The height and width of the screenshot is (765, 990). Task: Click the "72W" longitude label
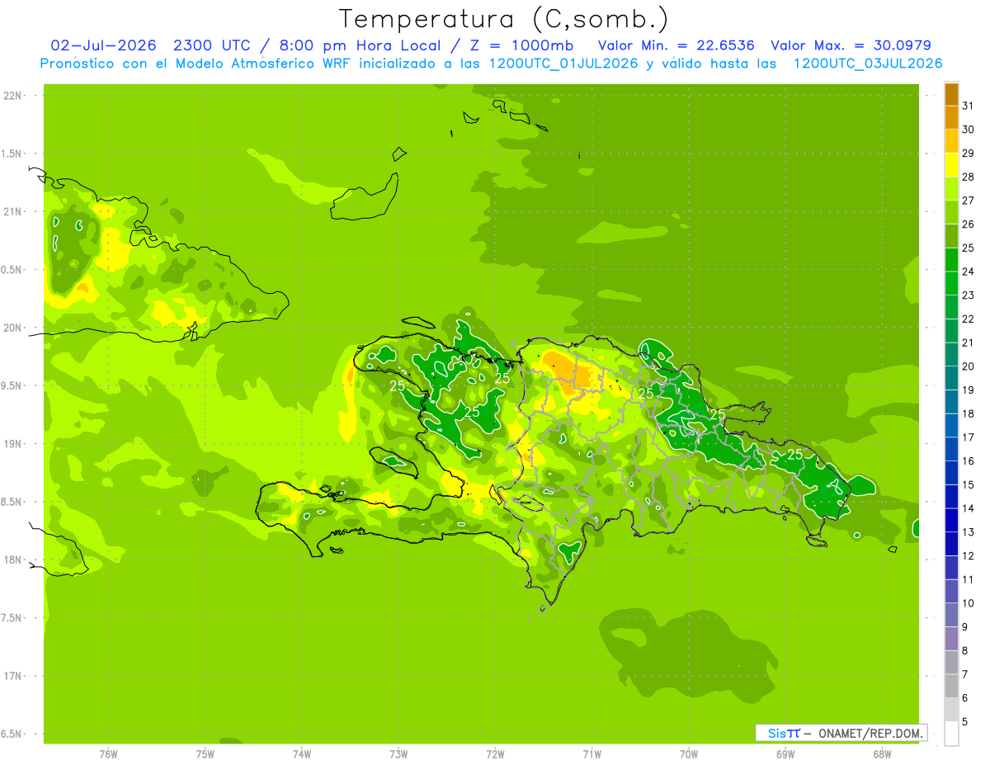point(495,754)
